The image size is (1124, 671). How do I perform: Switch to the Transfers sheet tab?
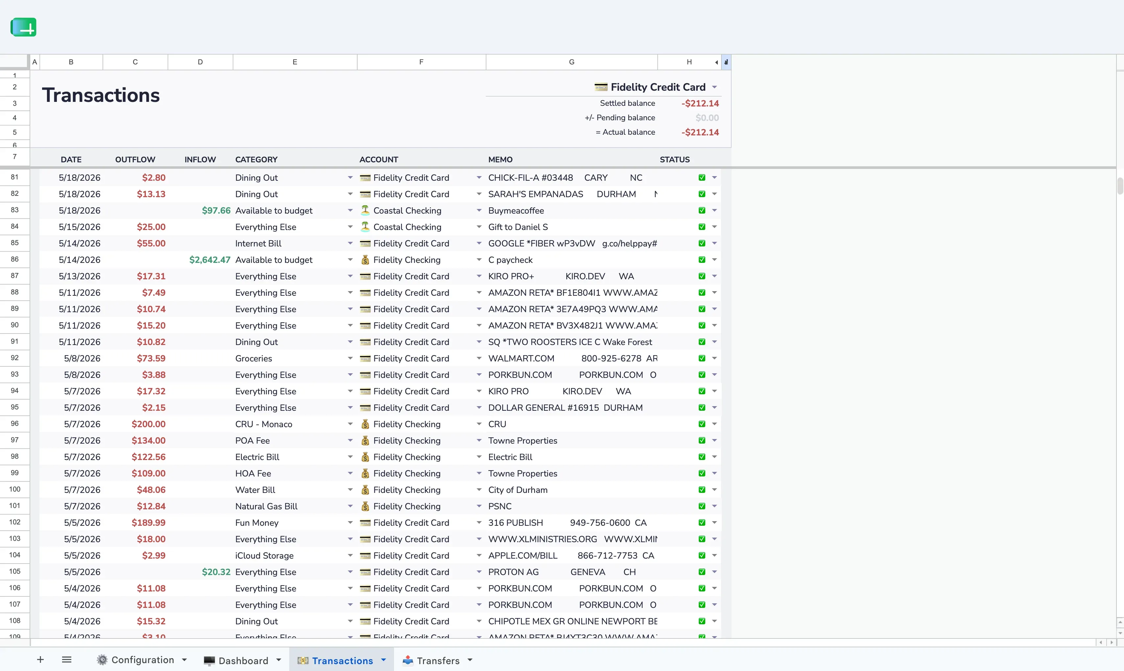coord(438,660)
